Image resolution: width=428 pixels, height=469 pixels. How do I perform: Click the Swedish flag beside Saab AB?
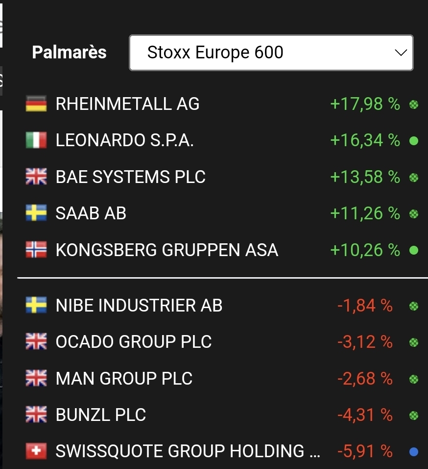(x=36, y=213)
